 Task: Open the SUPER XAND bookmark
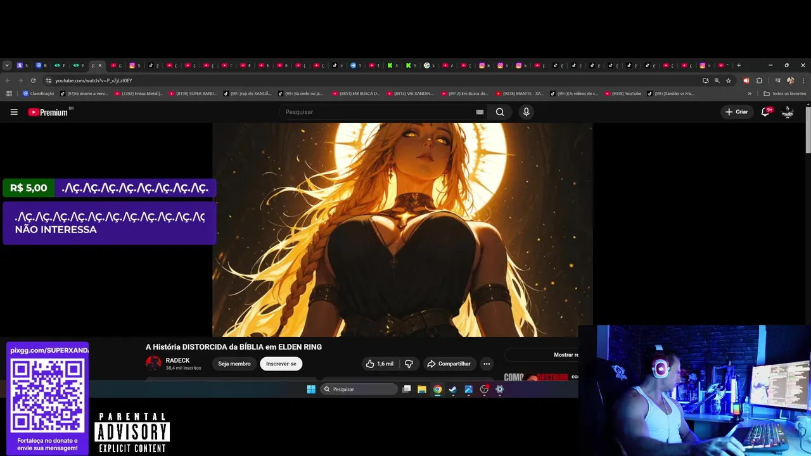193,94
